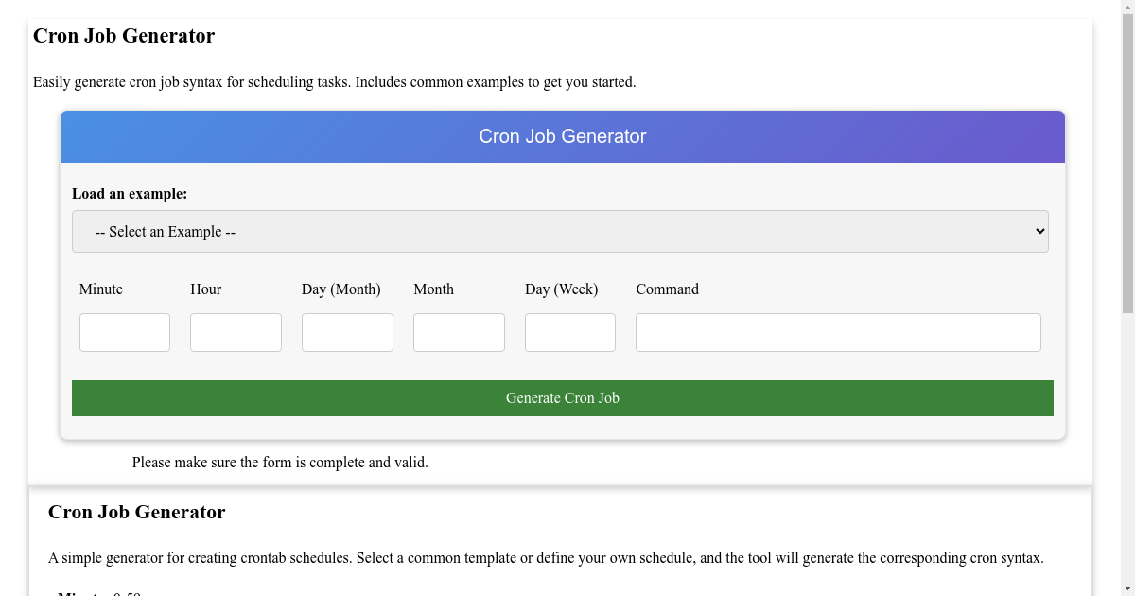Click the validation message about form completeness
This screenshot has width=1135, height=596.
[x=280, y=462]
